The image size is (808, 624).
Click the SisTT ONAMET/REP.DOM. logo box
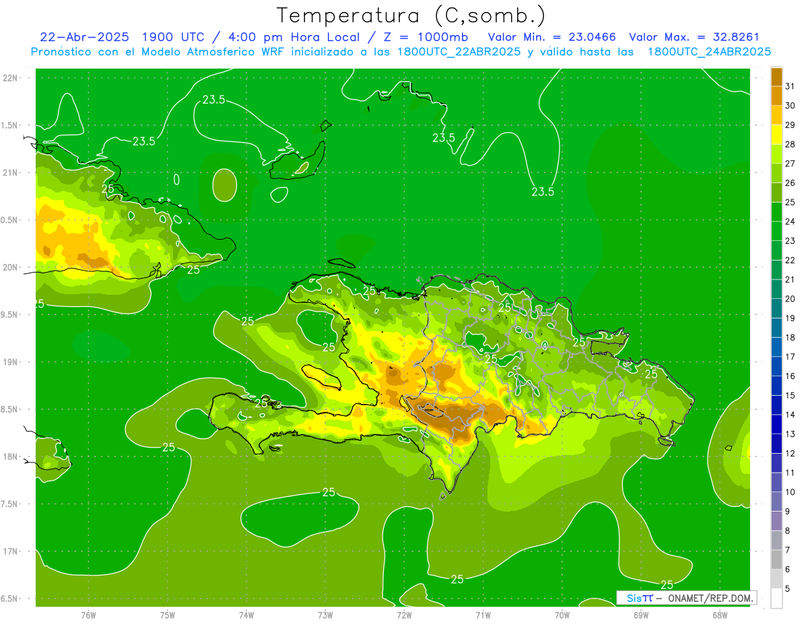tap(687, 598)
